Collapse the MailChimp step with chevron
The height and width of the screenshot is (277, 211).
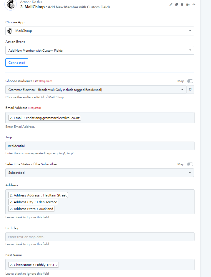[x=194, y=4]
